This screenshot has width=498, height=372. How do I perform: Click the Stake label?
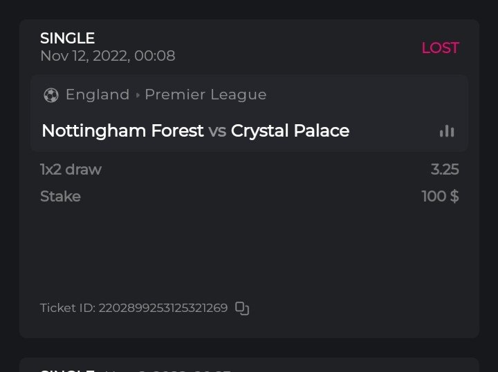[60, 197]
